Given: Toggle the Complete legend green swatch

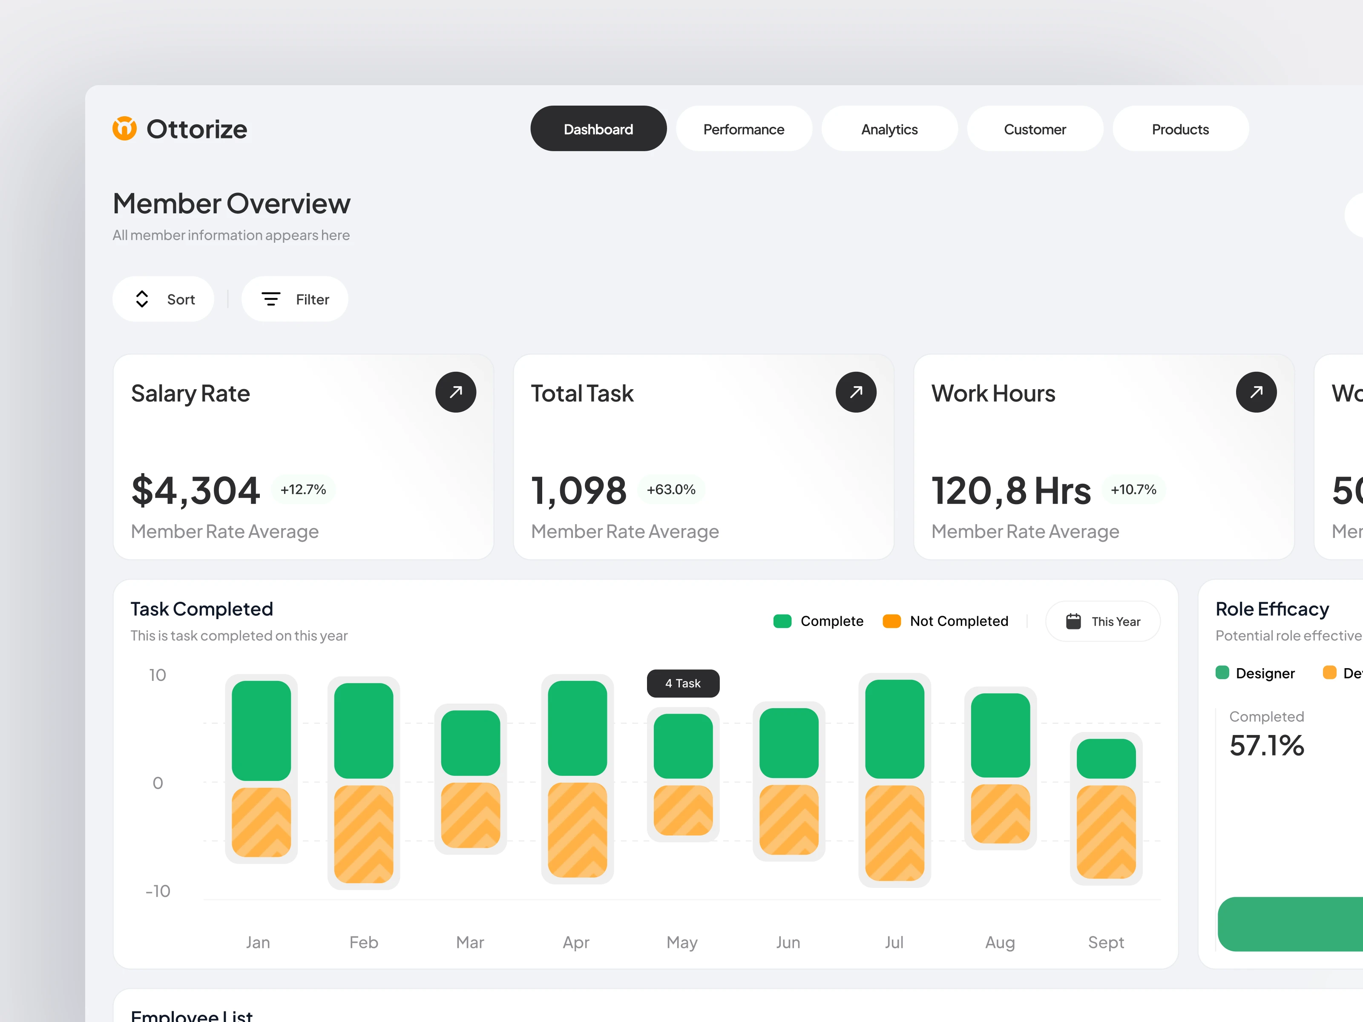Looking at the screenshot, I should point(782,621).
